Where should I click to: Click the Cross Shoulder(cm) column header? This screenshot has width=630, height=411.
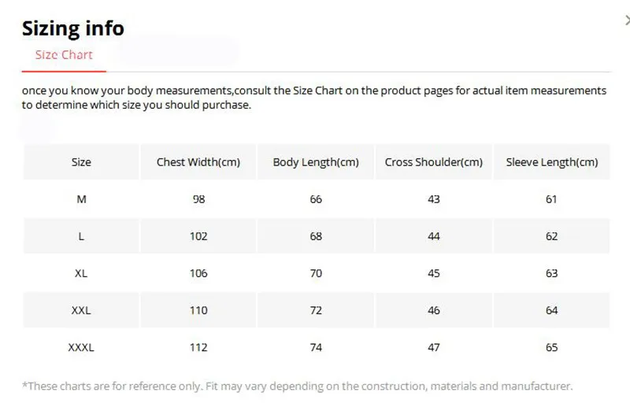pos(434,162)
